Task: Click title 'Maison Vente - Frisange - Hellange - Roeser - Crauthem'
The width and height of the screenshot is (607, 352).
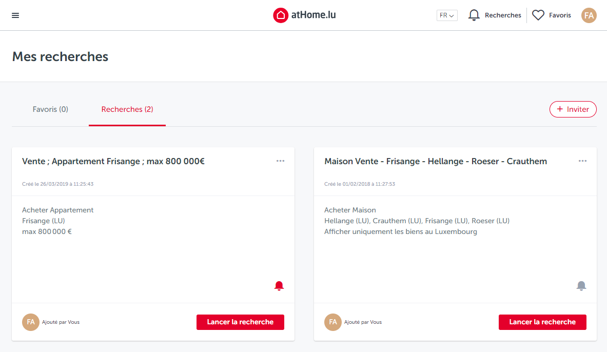Action: [436, 162]
